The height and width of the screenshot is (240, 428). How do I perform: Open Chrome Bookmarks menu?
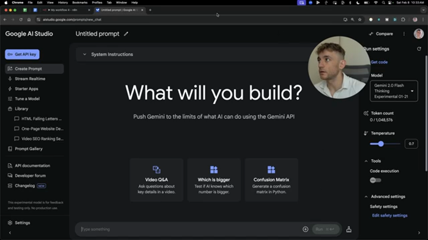[x=80, y=2]
